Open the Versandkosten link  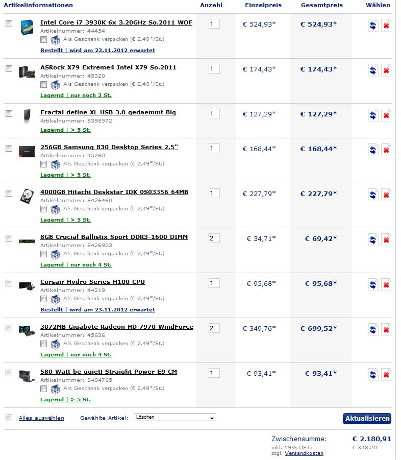(x=304, y=453)
